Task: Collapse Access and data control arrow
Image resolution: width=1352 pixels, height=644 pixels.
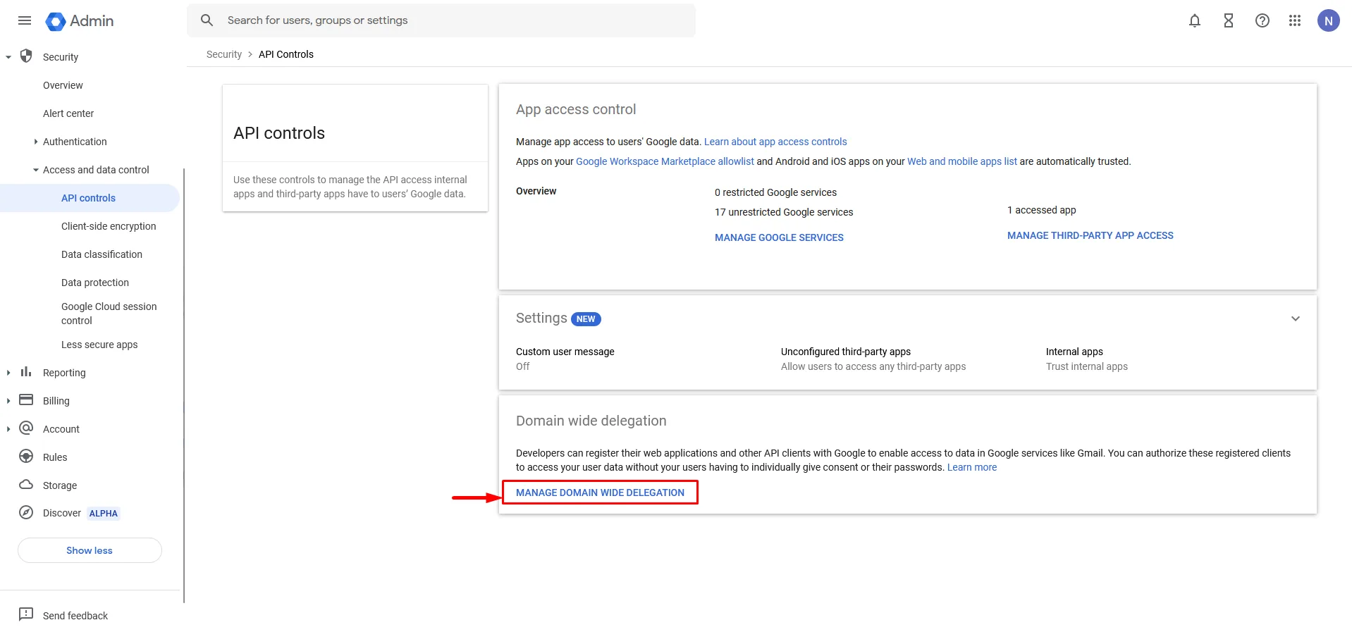Action: (x=35, y=170)
